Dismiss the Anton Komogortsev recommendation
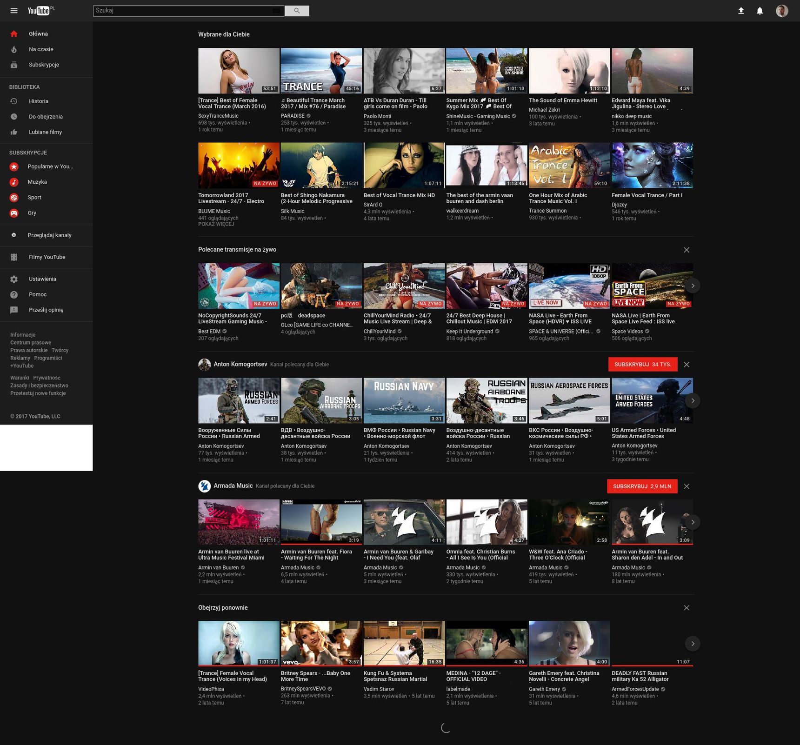This screenshot has width=800, height=745. 687,365
